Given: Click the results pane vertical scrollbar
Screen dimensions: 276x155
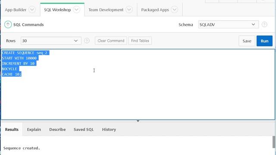Looking at the screenshot, I should (274, 142).
